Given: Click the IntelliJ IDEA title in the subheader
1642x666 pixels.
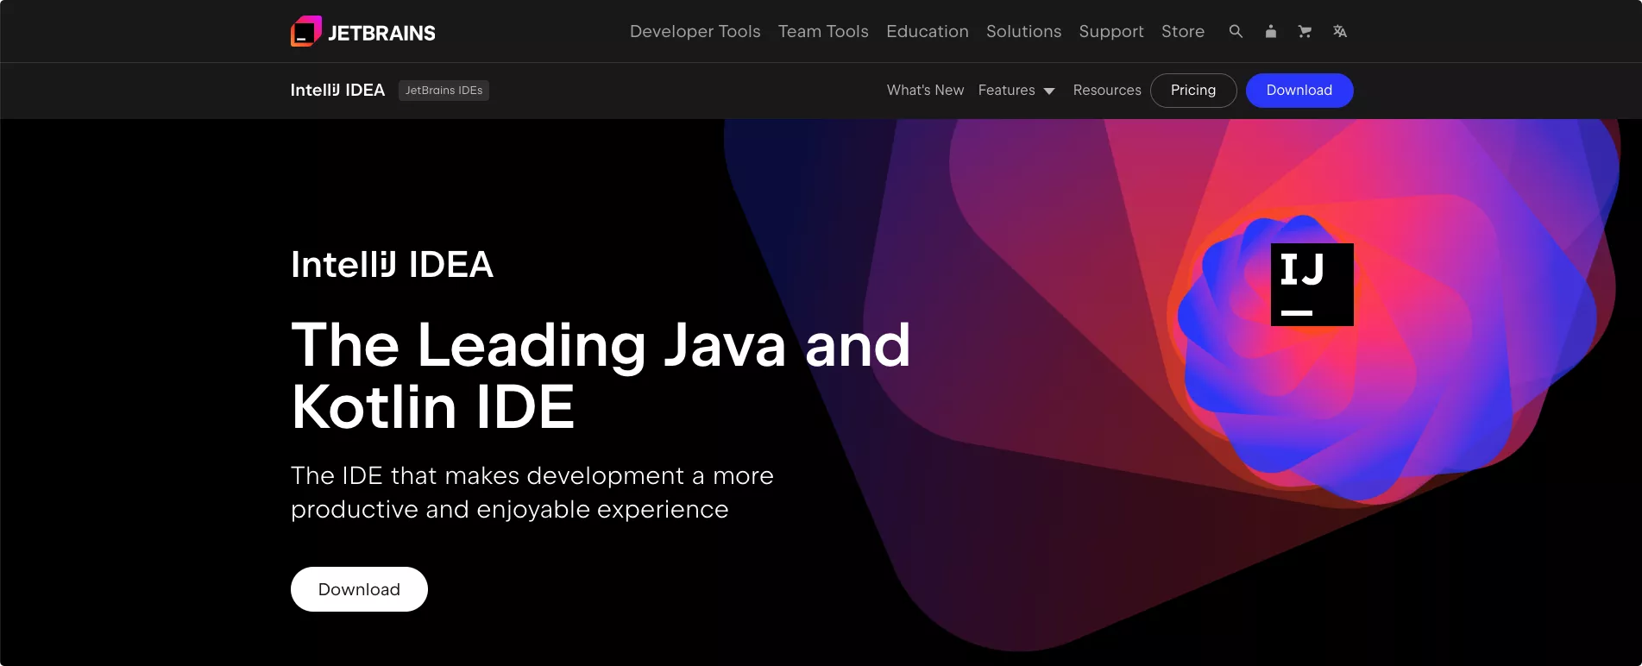Looking at the screenshot, I should 337,91.
